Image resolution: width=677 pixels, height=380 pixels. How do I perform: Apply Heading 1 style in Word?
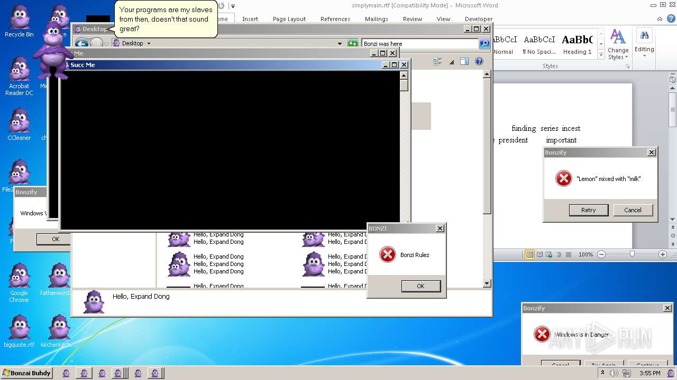coord(577,44)
